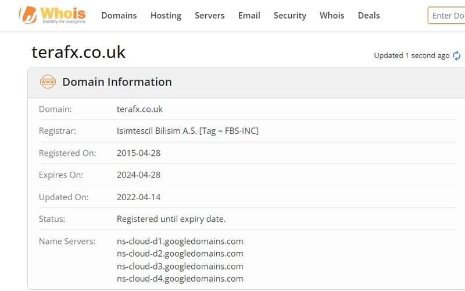Screen dimensions: 465x291
Task: Open the Security menu
Action: tap(289, 16)
